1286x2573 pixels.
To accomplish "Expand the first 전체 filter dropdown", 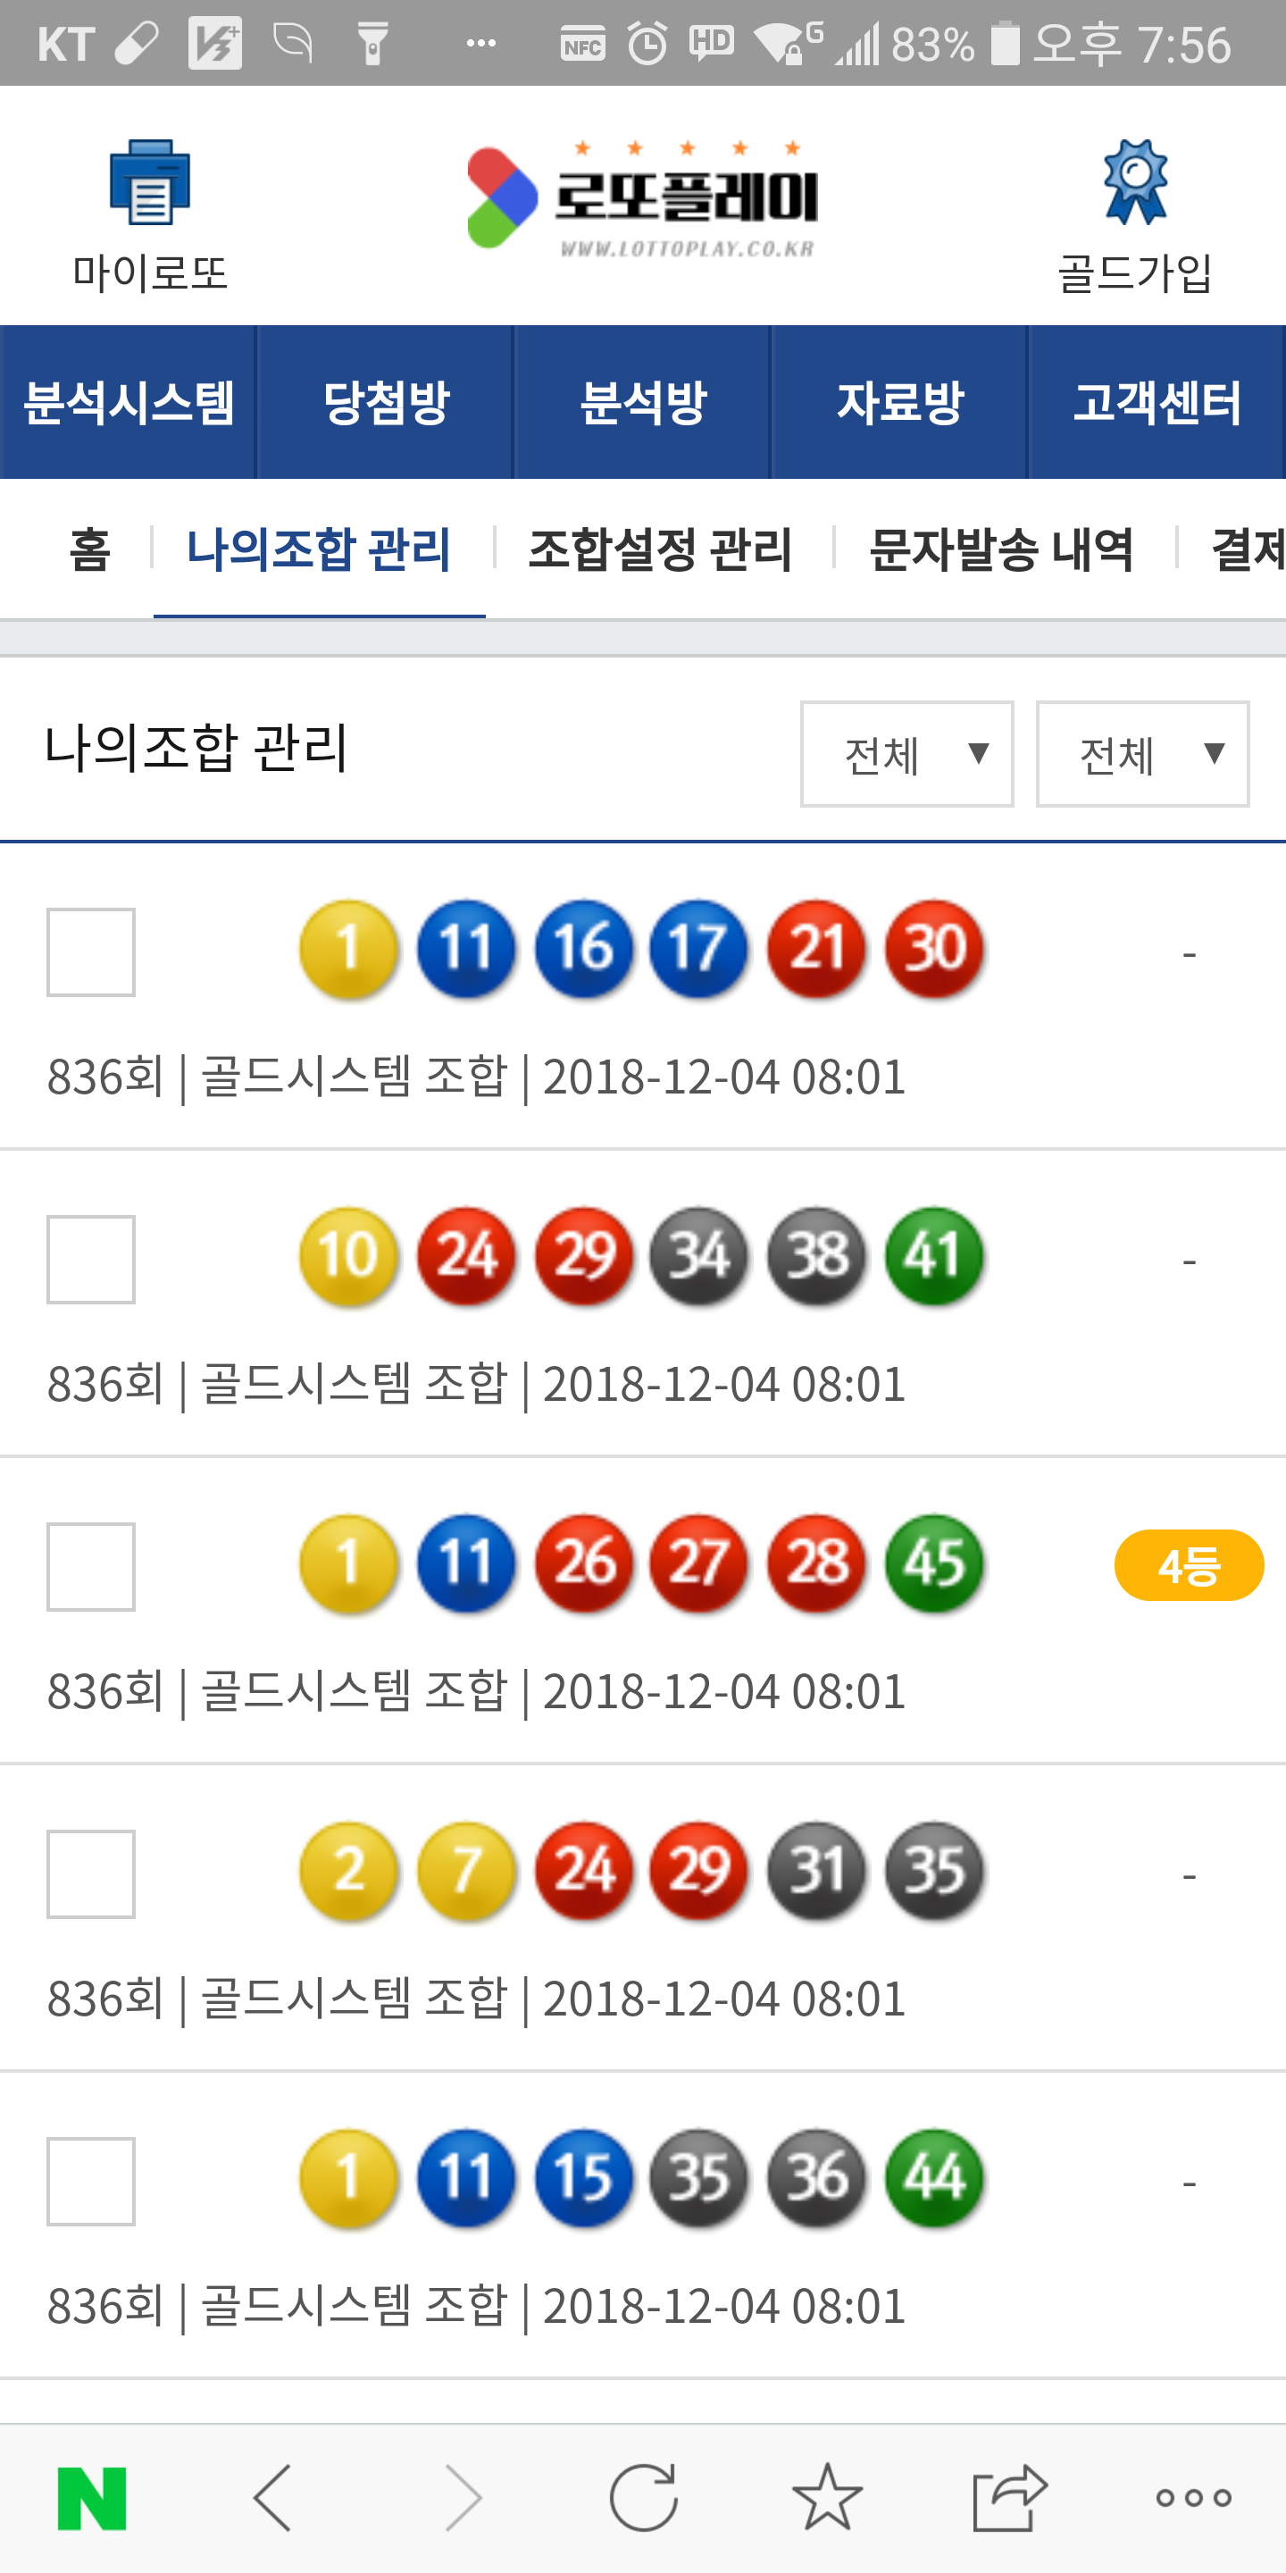I will click(906, 754).
